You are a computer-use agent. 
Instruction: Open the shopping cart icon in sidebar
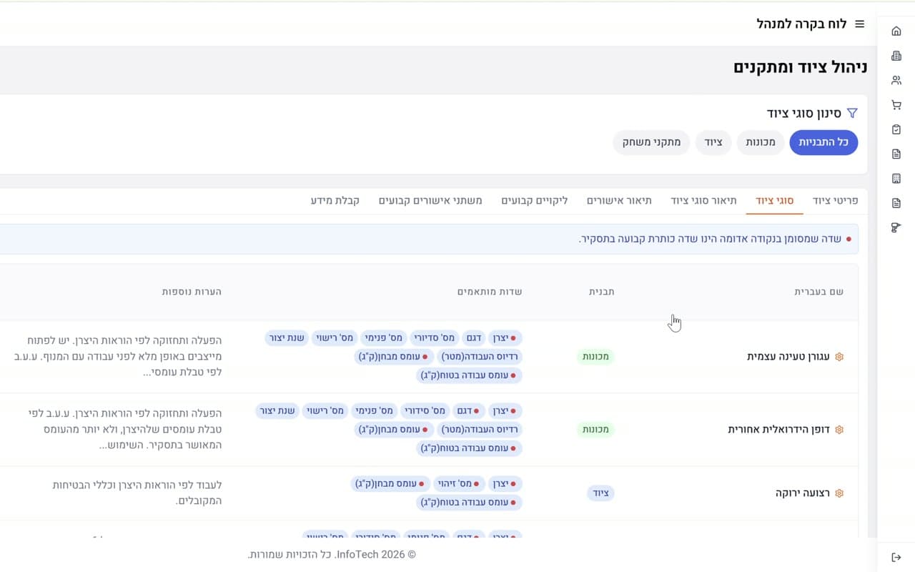896,105
